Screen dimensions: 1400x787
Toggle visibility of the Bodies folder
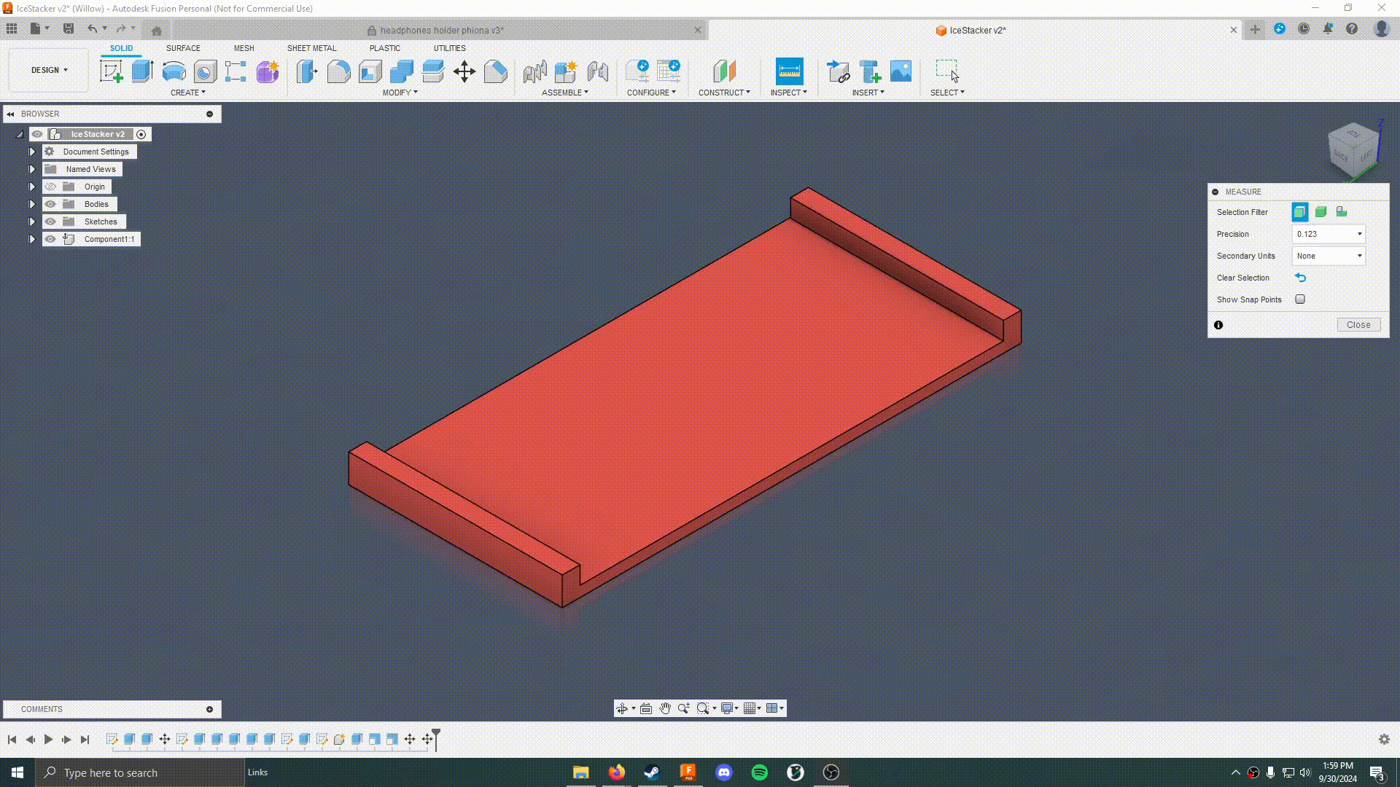(x=50, y=204)
